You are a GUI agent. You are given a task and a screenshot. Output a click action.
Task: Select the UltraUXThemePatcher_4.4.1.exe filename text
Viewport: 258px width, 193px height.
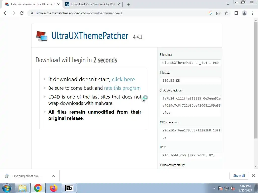pos(190,63)
